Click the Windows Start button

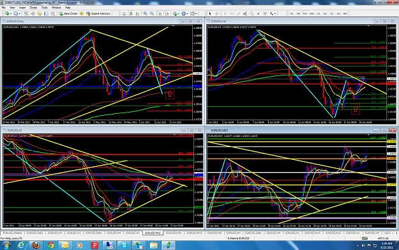click(6, 246)
